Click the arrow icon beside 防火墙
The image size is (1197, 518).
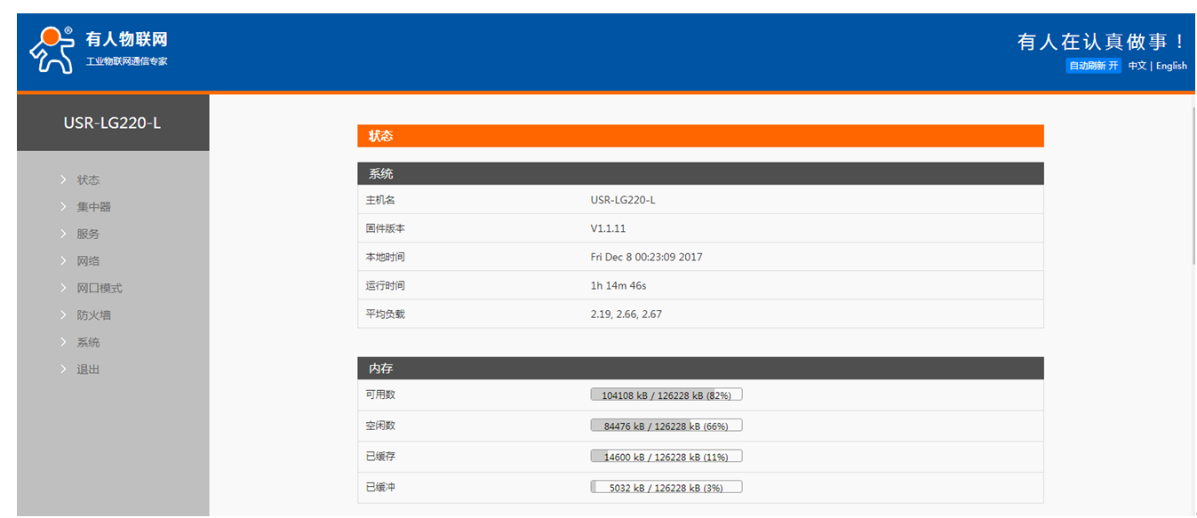pos(63,315)
